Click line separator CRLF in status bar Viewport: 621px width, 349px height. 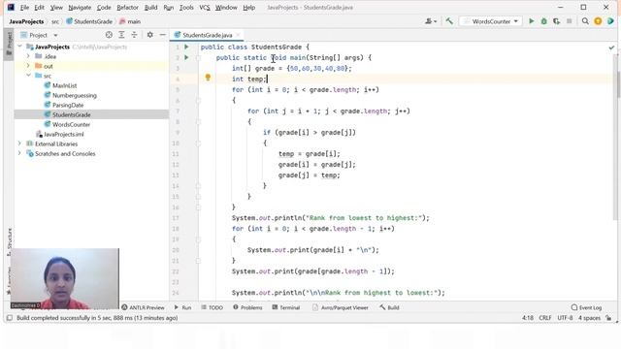(545, 318)
